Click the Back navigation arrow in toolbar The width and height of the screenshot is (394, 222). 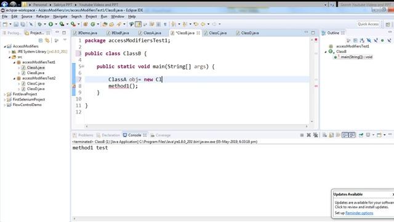click(x=203, y=24)
